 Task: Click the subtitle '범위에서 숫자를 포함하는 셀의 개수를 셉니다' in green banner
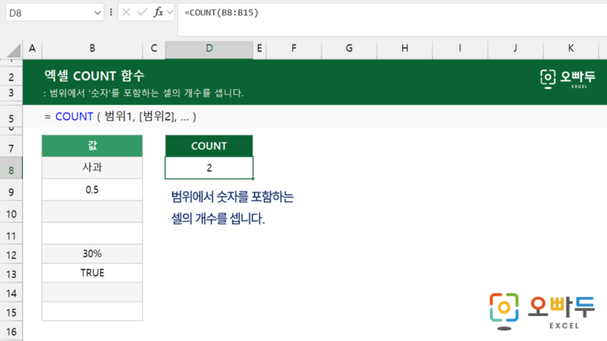[144, 93]
